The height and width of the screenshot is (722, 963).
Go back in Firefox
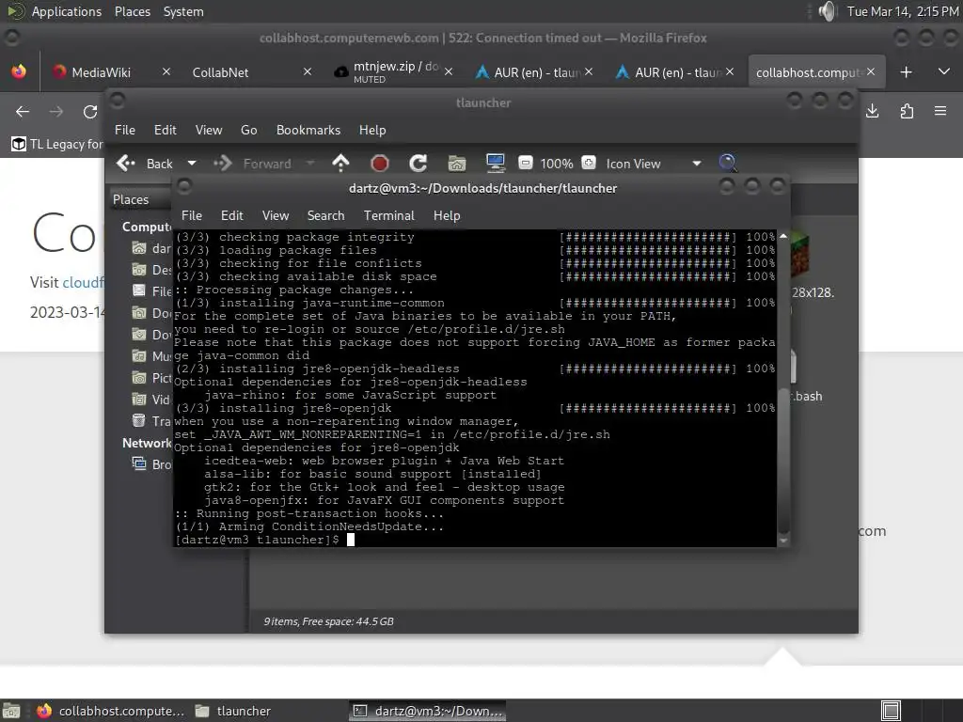point(23,111)
